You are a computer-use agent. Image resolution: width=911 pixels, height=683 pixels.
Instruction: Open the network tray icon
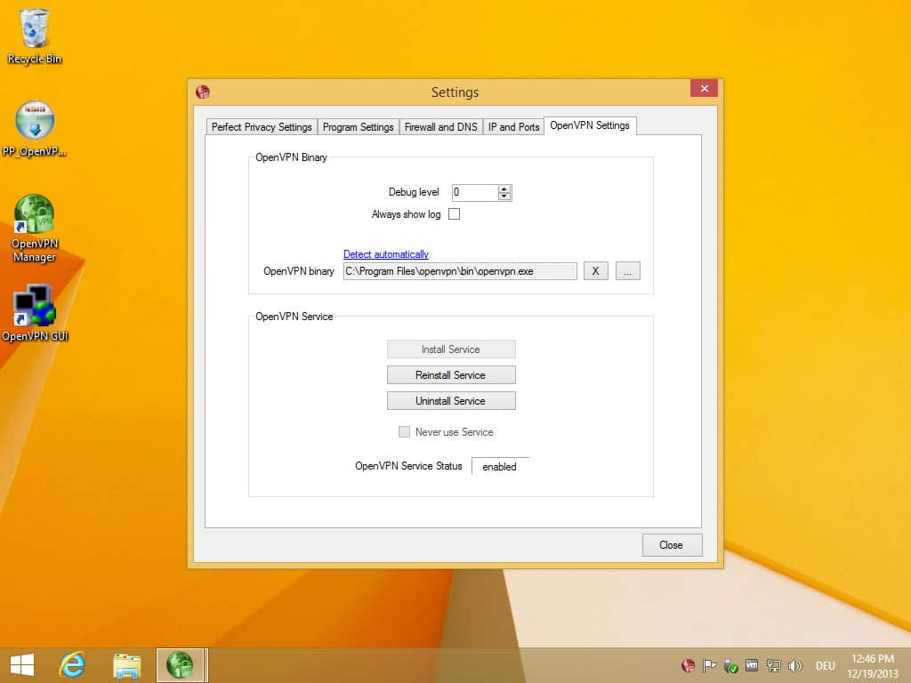pyautogui.click(x=773, y=665)
